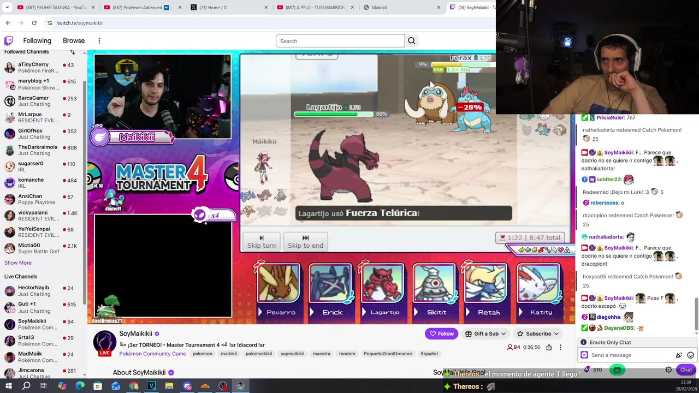Screen dimensions: 699x393
Task: Open the Subscribe dropdown
Action: [537, 334]
